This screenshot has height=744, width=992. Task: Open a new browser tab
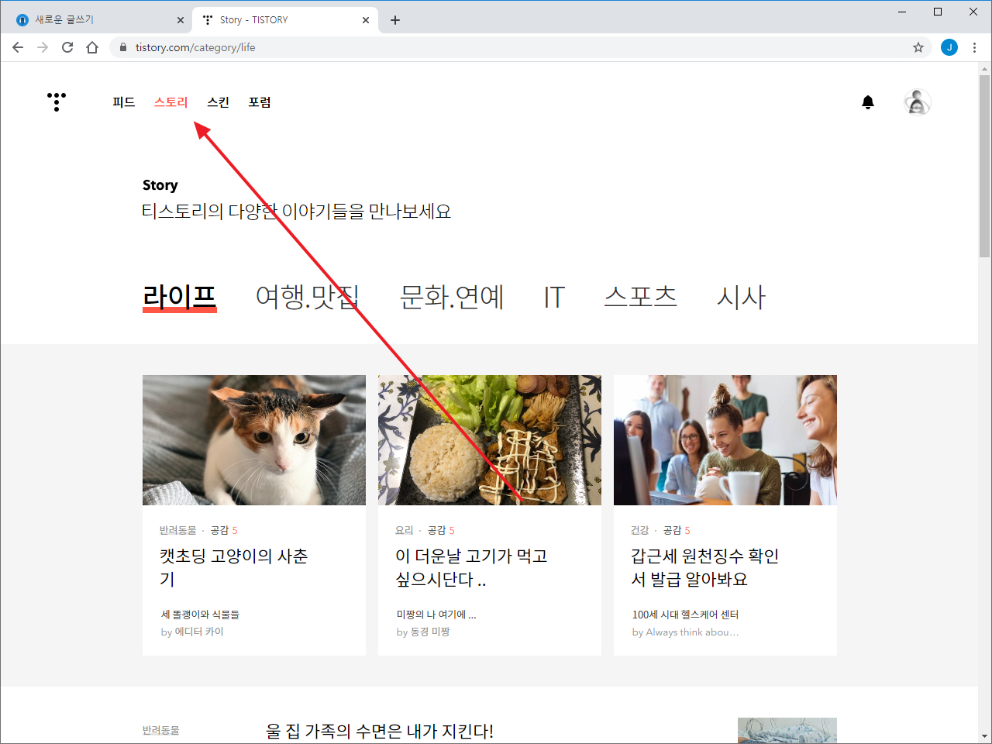[395, 20]
